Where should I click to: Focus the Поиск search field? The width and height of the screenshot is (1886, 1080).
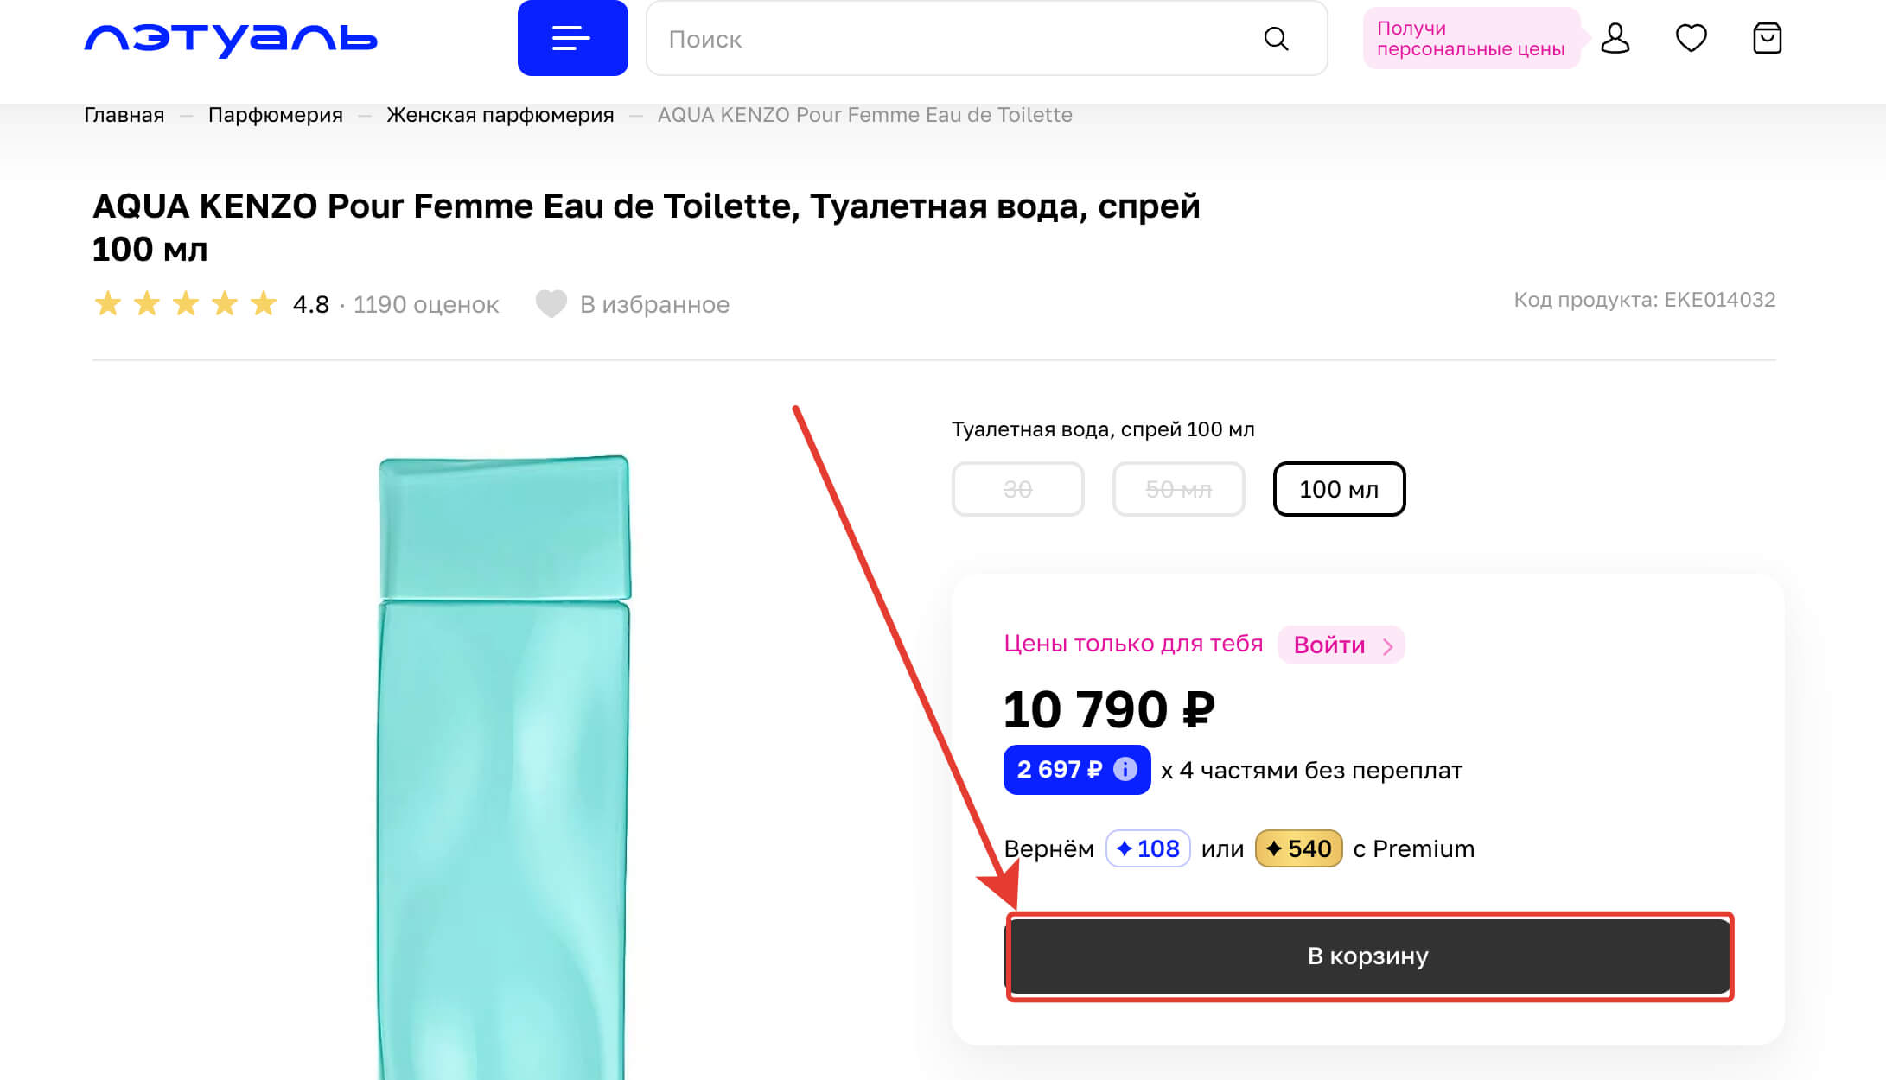(x=951, y=39)
